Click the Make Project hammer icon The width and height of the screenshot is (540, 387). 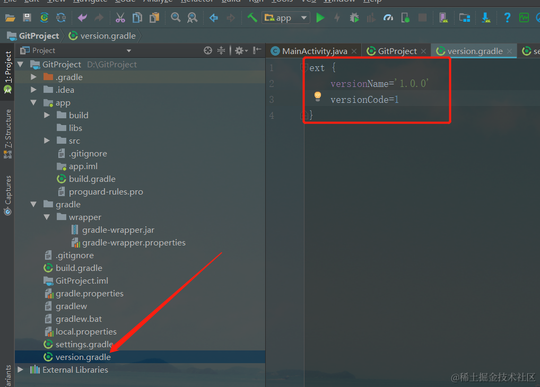pyautogui.click(x=252, y=17)
